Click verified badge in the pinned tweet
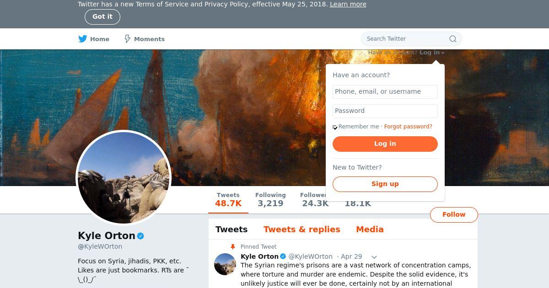Screen dimensions: 549x288 coord(283,256)
